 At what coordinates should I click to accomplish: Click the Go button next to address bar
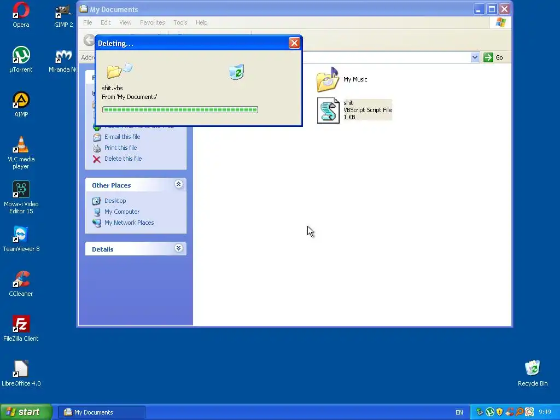[493, 57]
